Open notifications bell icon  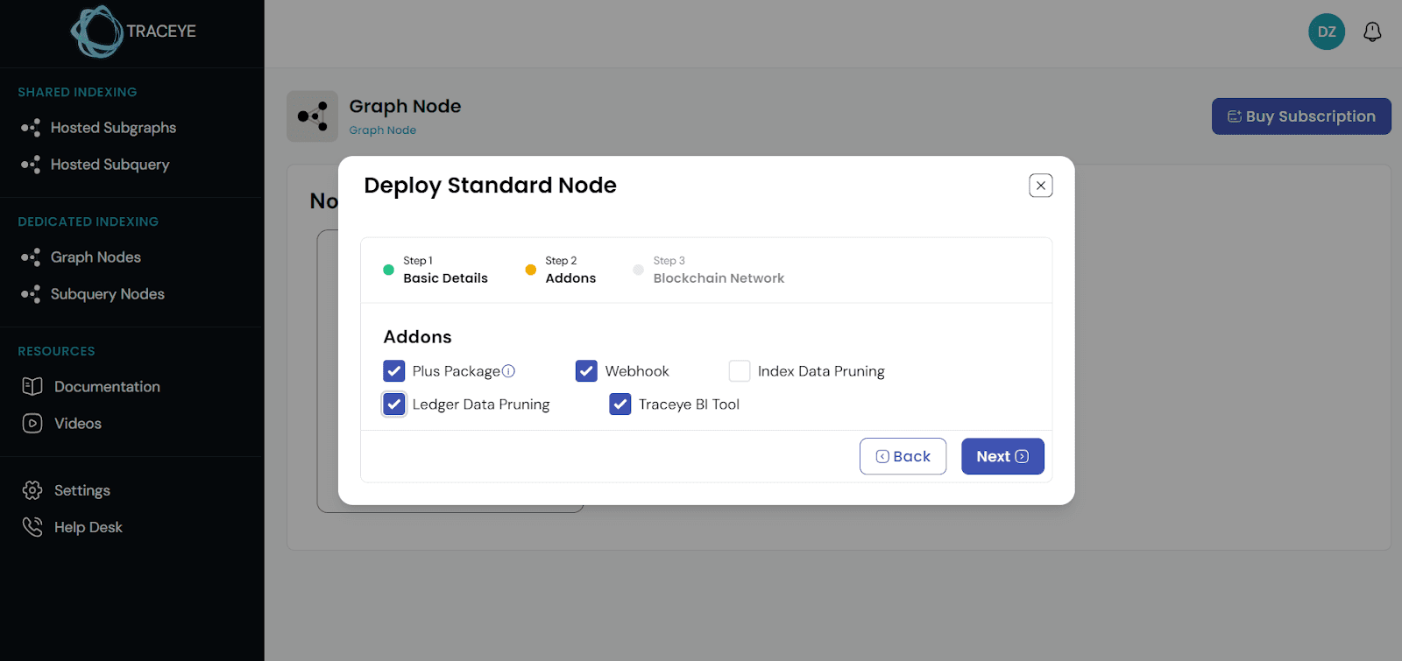(1372, 32)
